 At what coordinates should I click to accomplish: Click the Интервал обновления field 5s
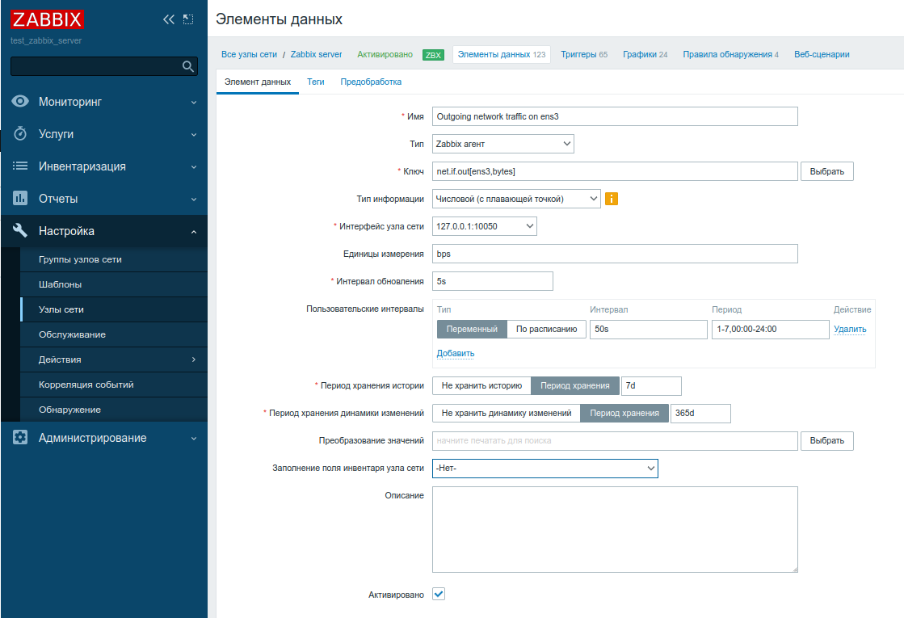click(492, 281)
